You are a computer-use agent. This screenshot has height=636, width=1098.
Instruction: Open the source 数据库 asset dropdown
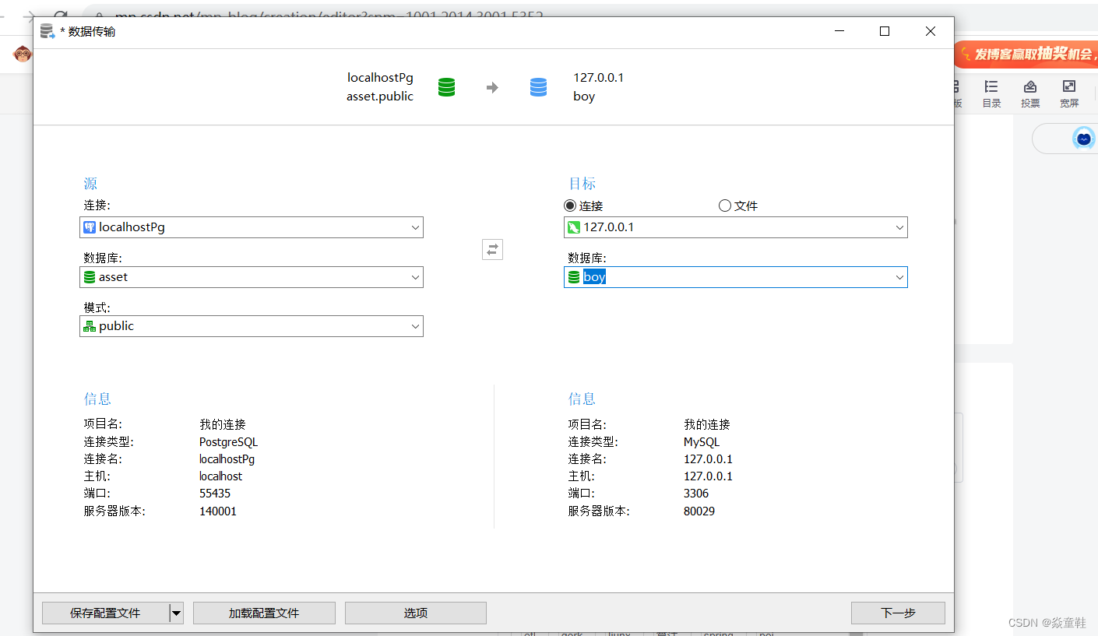[415, 277]
